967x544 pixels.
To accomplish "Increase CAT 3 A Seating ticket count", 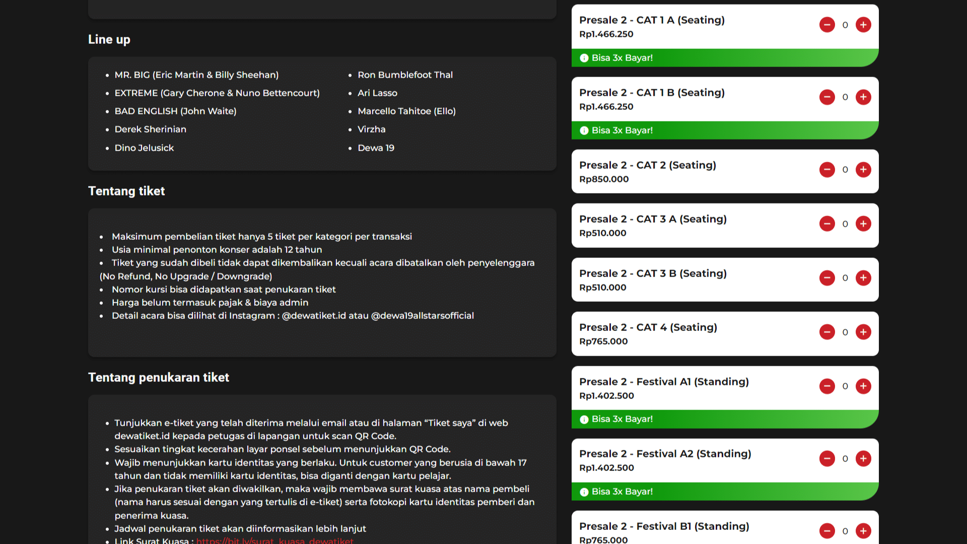I will click(863, 224).
